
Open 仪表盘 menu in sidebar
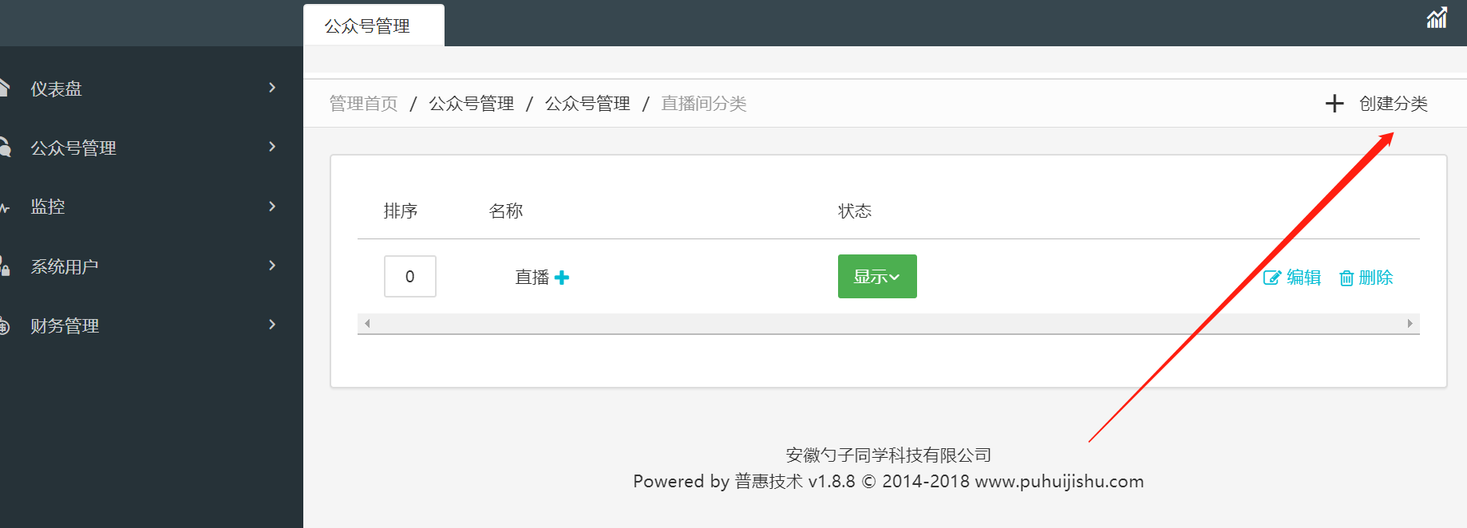pyautogui.click(x=150, y=89)
